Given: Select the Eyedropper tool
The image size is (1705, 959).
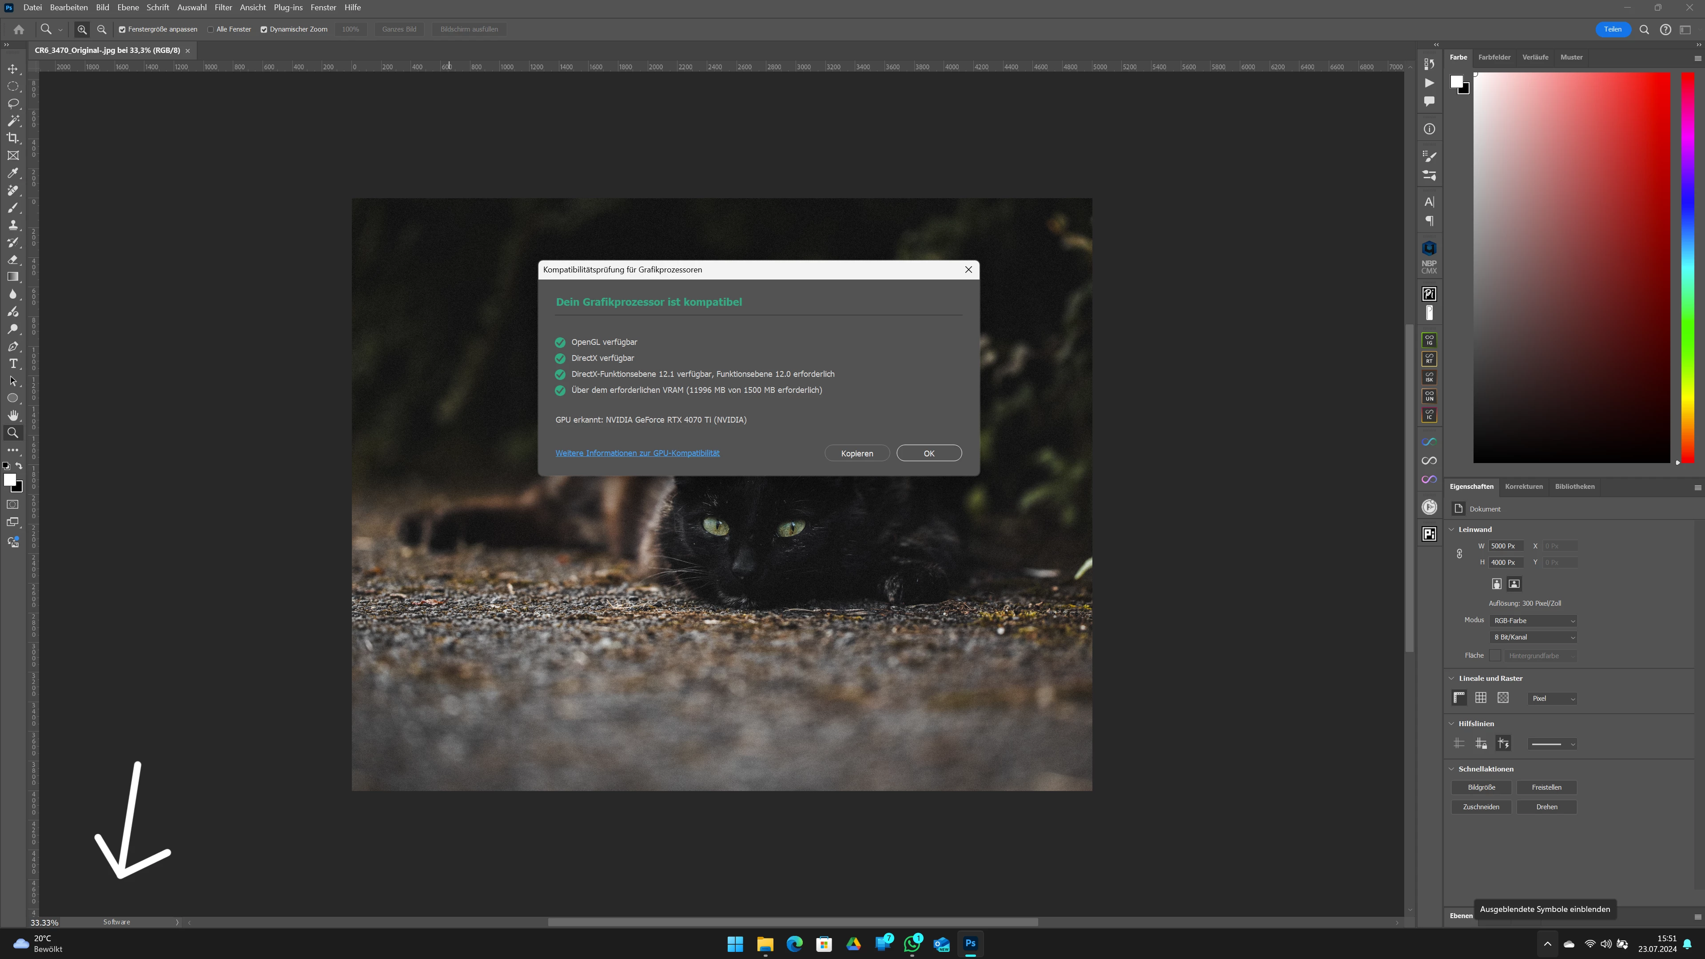Looking at the screenshot, I should (x=12, y=173).
